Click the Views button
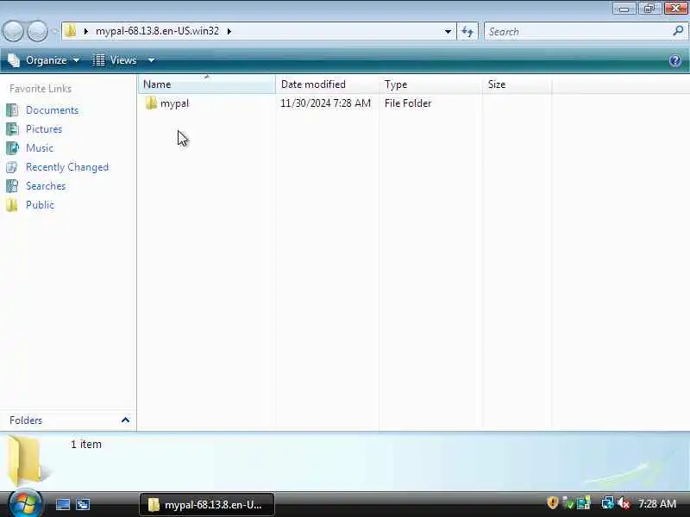690x517 pixels. pos(116,60)
